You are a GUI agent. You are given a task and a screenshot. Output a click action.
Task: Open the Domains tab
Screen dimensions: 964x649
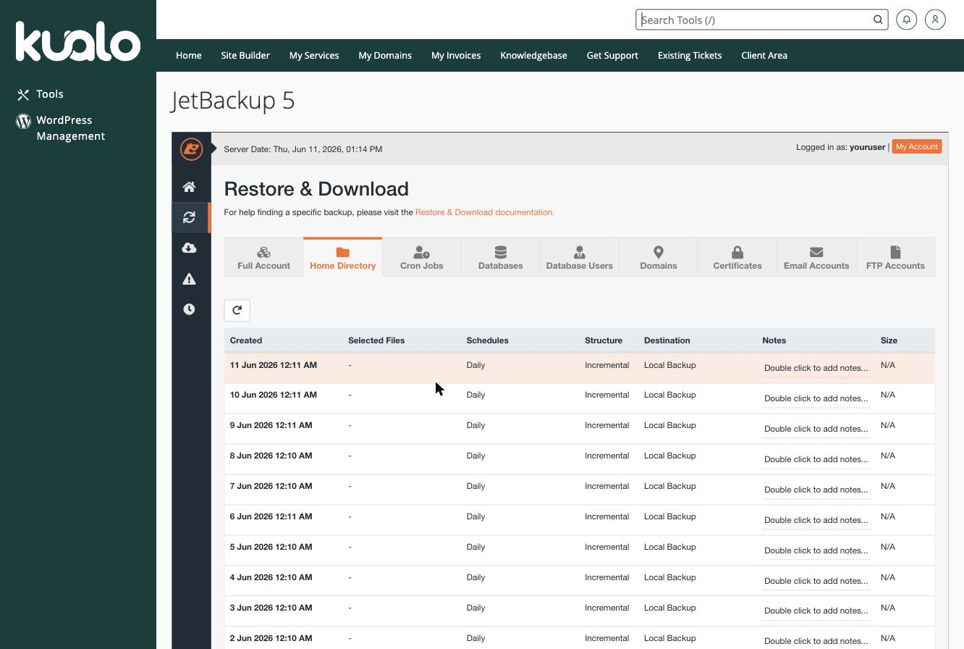(658, 257)
